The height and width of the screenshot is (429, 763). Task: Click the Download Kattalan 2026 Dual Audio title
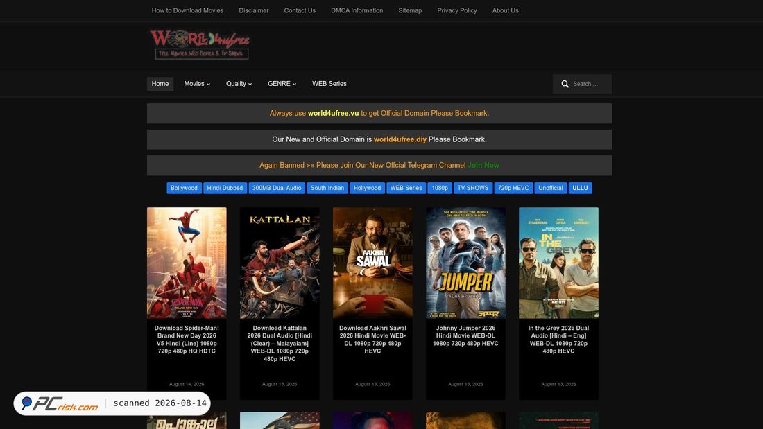(280, 343)
